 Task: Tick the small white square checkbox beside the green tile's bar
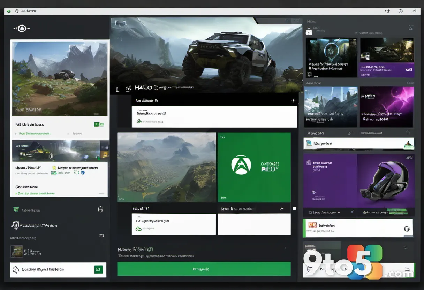click(294, 208)
